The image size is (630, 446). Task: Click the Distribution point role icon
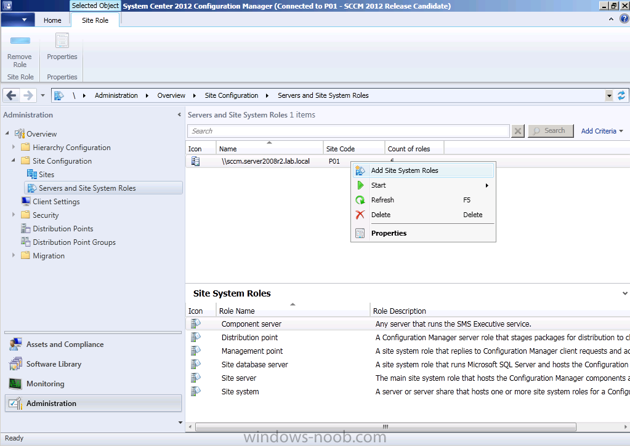pyautogui.click(x=196, y=337)
